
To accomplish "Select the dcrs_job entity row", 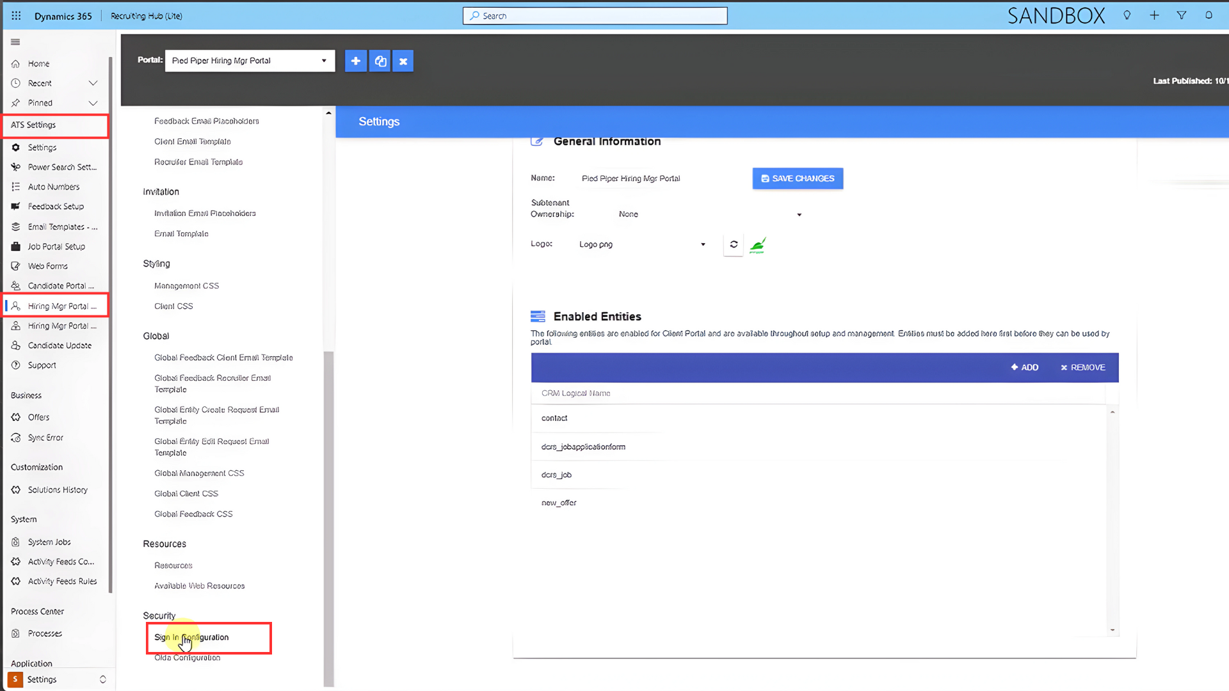I will tap(819, 475).
